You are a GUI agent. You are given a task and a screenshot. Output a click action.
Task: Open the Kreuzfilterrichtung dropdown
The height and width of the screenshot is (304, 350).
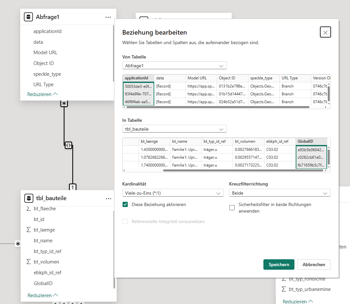click(x=280, y=193)
